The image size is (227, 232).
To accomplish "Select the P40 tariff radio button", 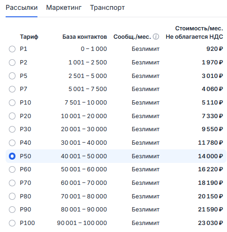I will 12,143.
